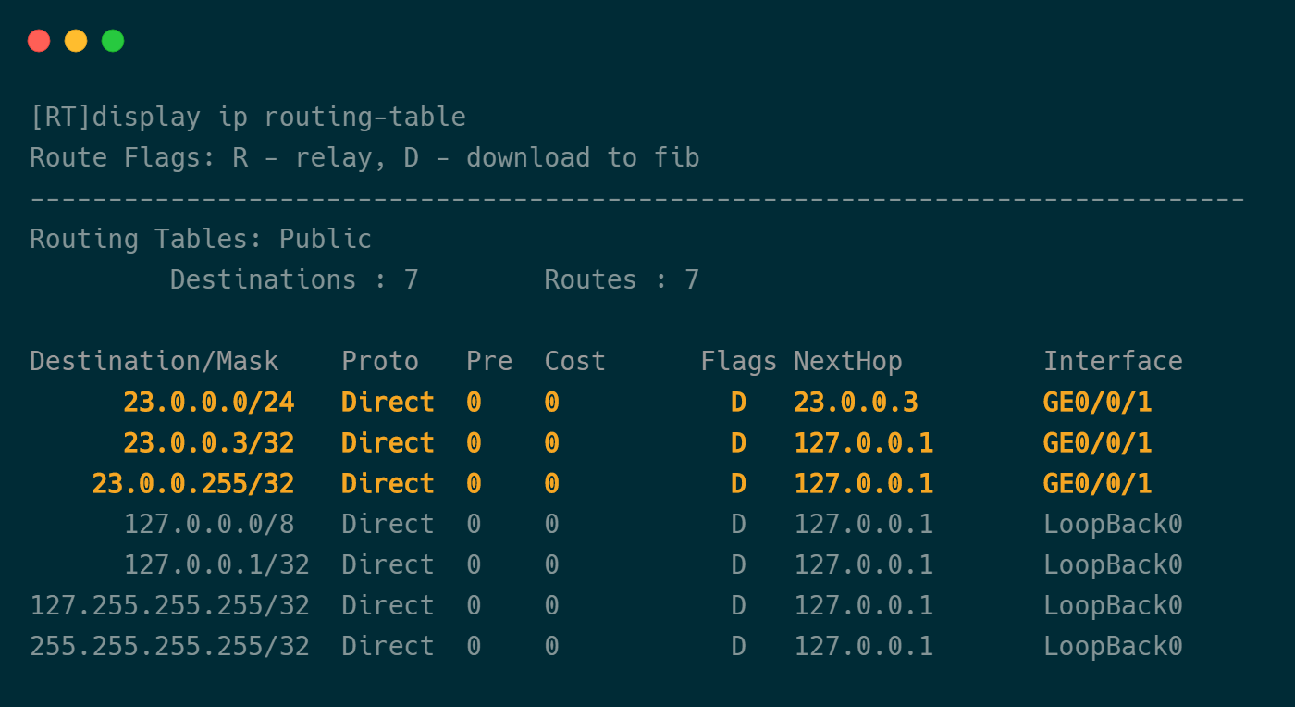This screenshot has width=1295, height=707.
Task: Select the 255.255.255.255/32 destination entry
Action: (x=169, y=647)
